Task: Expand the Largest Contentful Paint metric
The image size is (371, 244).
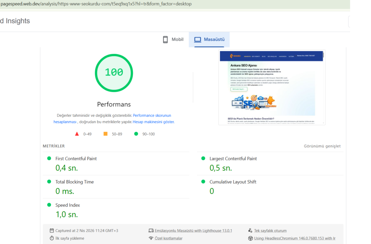Action: coord(270,163)
